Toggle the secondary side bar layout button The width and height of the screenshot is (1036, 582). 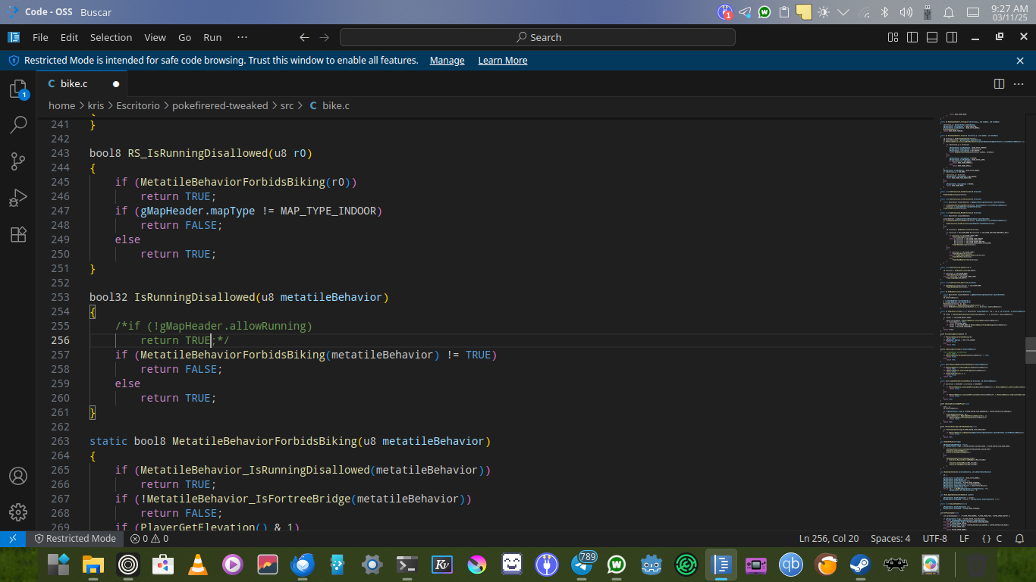[952, 37]
